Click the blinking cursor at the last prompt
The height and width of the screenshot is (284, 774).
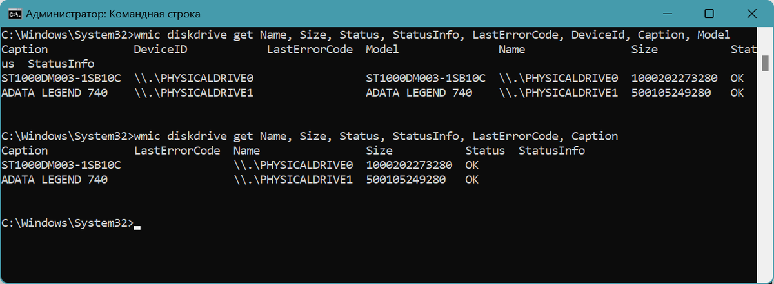click(137, 227)
